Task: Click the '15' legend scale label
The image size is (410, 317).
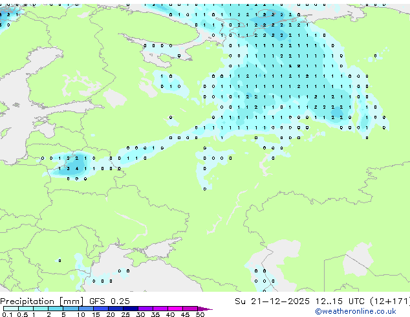Action: pyautogui.click(x=96, y=314)
